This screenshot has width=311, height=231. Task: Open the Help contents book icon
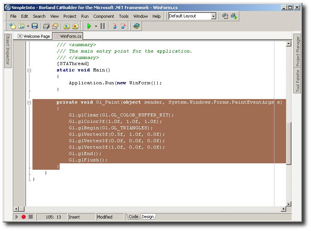pos(137,26)
